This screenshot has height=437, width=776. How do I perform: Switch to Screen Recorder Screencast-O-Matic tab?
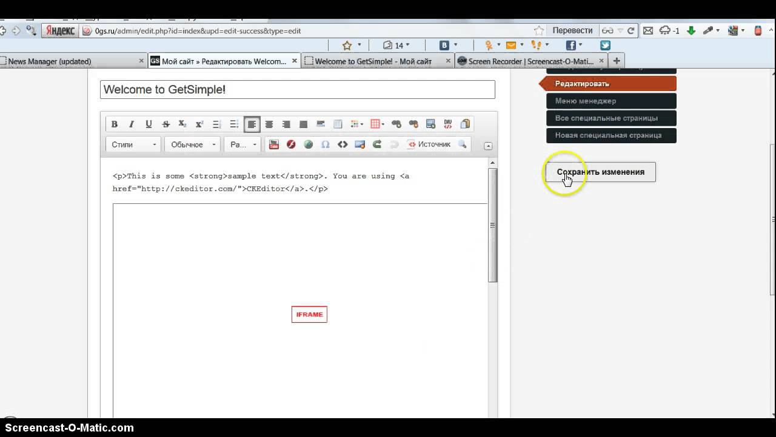coord(531,61)
